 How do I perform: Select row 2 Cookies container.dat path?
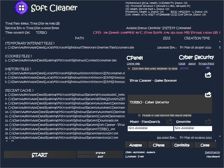[x=61, y=60]
